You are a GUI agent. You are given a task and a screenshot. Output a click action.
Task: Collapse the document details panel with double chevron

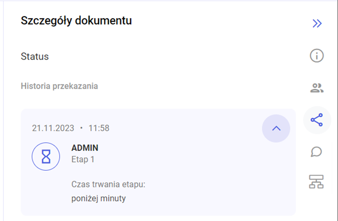317,23
